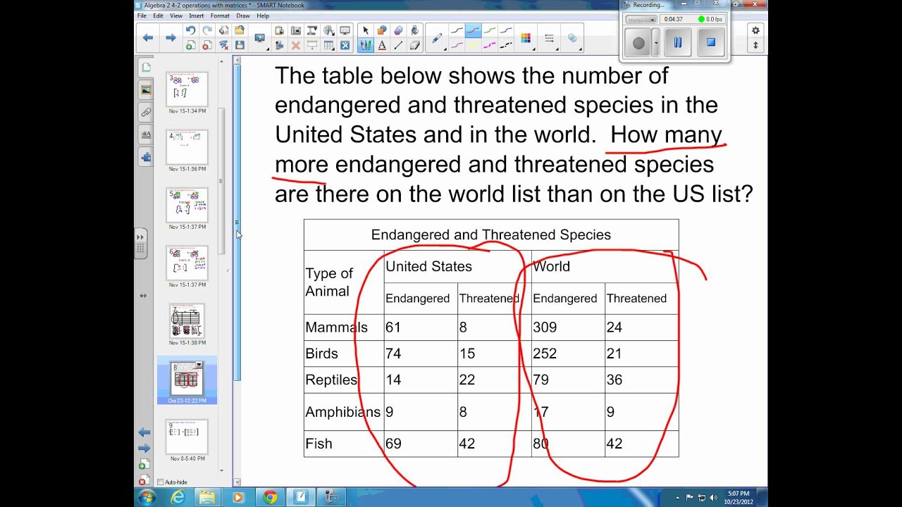Choose the yellow highlighter pen style

473,45
